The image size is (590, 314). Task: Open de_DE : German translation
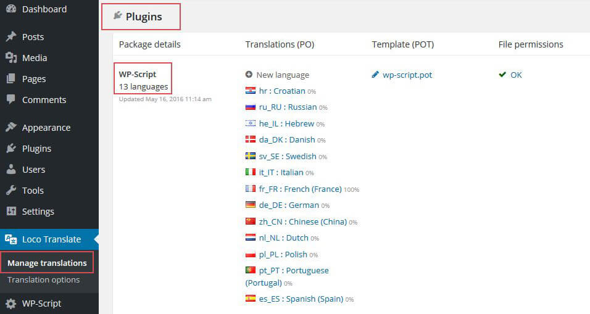pos(289,205)
